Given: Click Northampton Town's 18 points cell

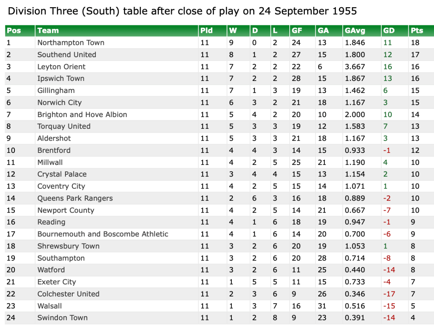Looking at the screenshot, I should (x=415, y=43).
